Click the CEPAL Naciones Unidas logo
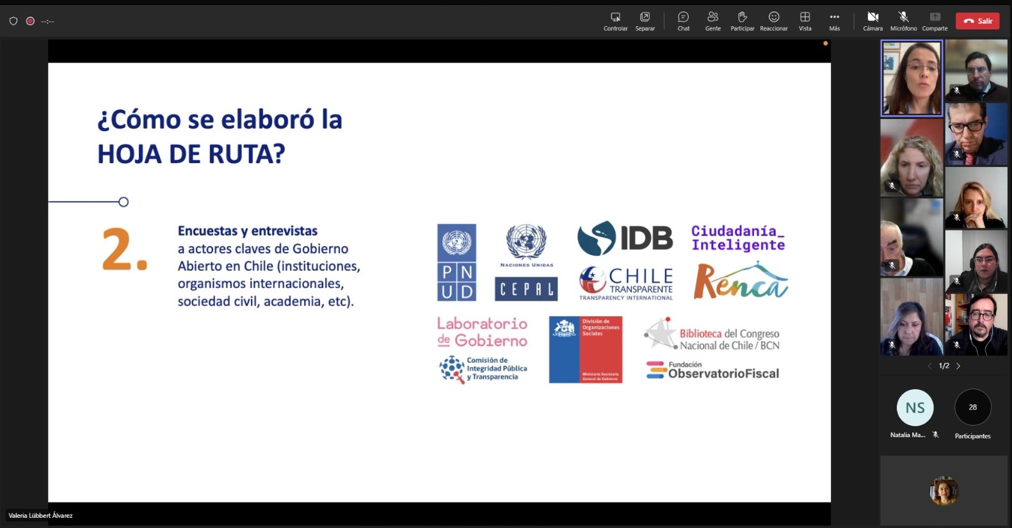 (526, 262)
